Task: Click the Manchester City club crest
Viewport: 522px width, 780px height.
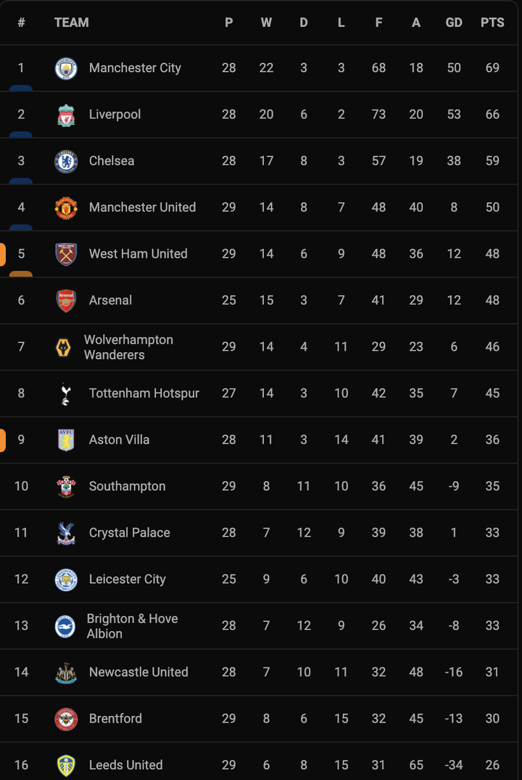Action: tap(66, 68)
